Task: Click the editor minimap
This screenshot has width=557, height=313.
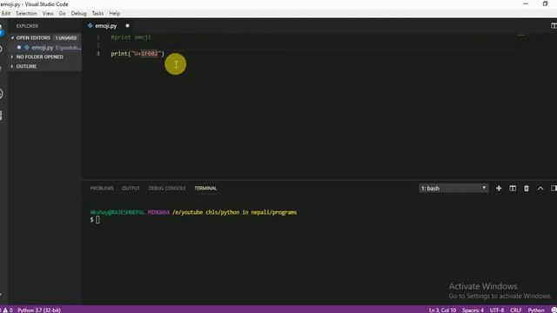Action: [520, 35]
